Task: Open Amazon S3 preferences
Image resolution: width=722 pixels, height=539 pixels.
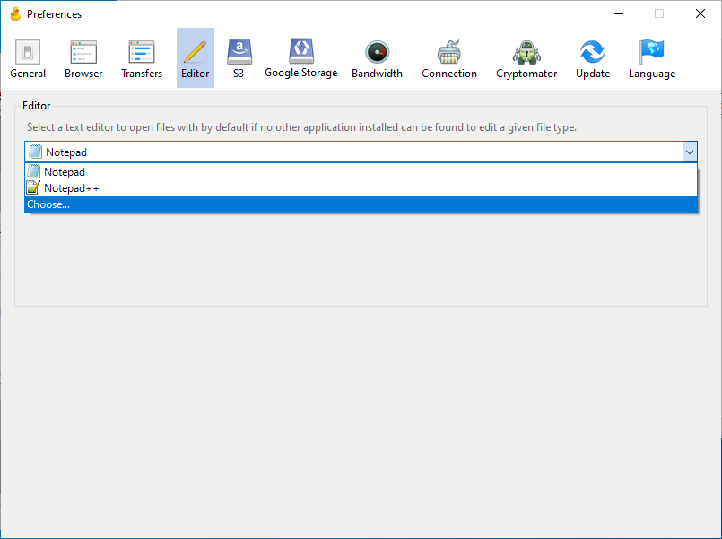Action: (x=239, y=59)
